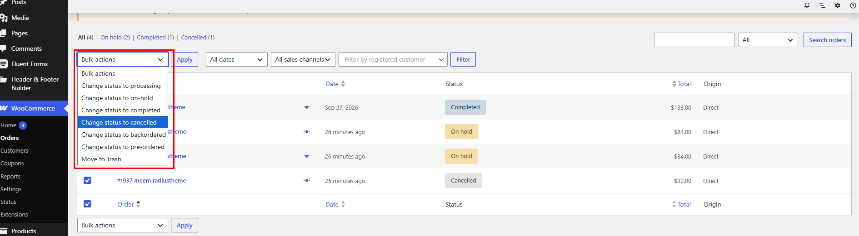Sort by Order arrows in table footer
Viewport: 859px width, 236px height.
pyautogui.click(x=138, y=204)
